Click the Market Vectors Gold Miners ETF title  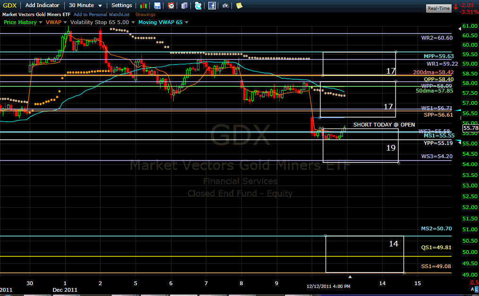[36, 14]
